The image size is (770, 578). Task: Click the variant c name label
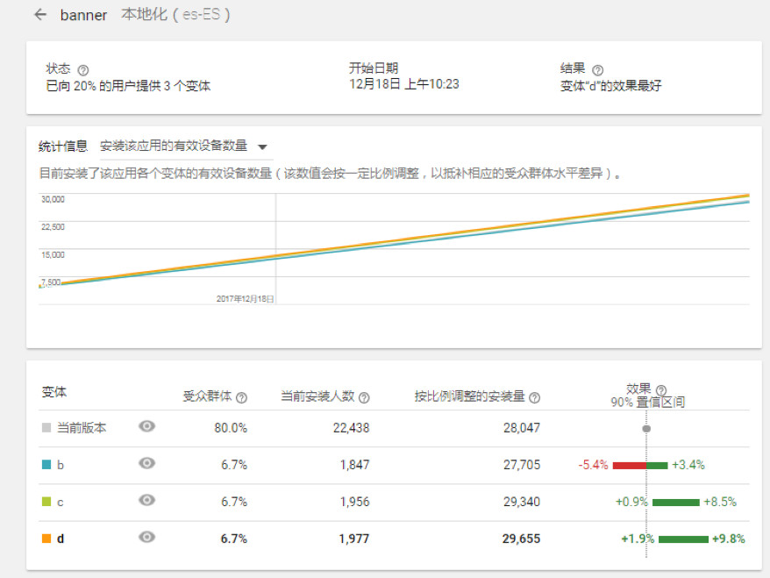coord(61,502)
